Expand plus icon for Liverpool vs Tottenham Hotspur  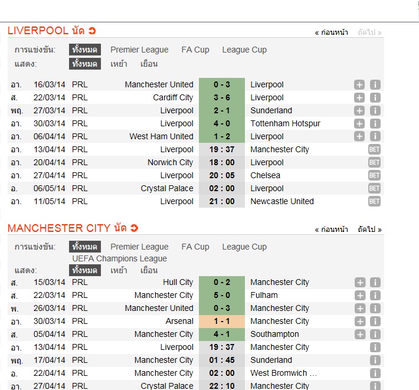pyautogui.click(x=359, y=123)
